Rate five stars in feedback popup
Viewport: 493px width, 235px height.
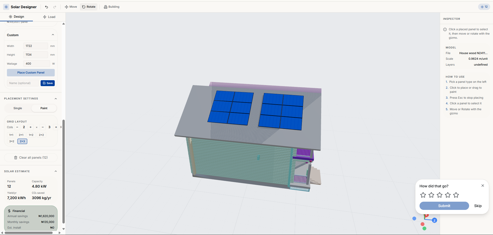(x=456, y=195)
